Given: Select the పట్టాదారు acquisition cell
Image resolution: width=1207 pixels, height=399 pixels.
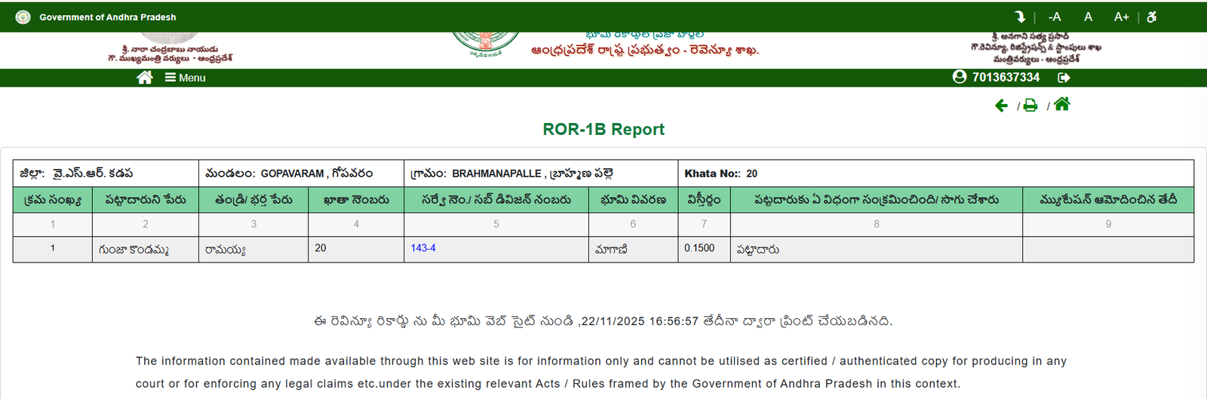Looking at the screenshot, I should click(x=877, y=250).
